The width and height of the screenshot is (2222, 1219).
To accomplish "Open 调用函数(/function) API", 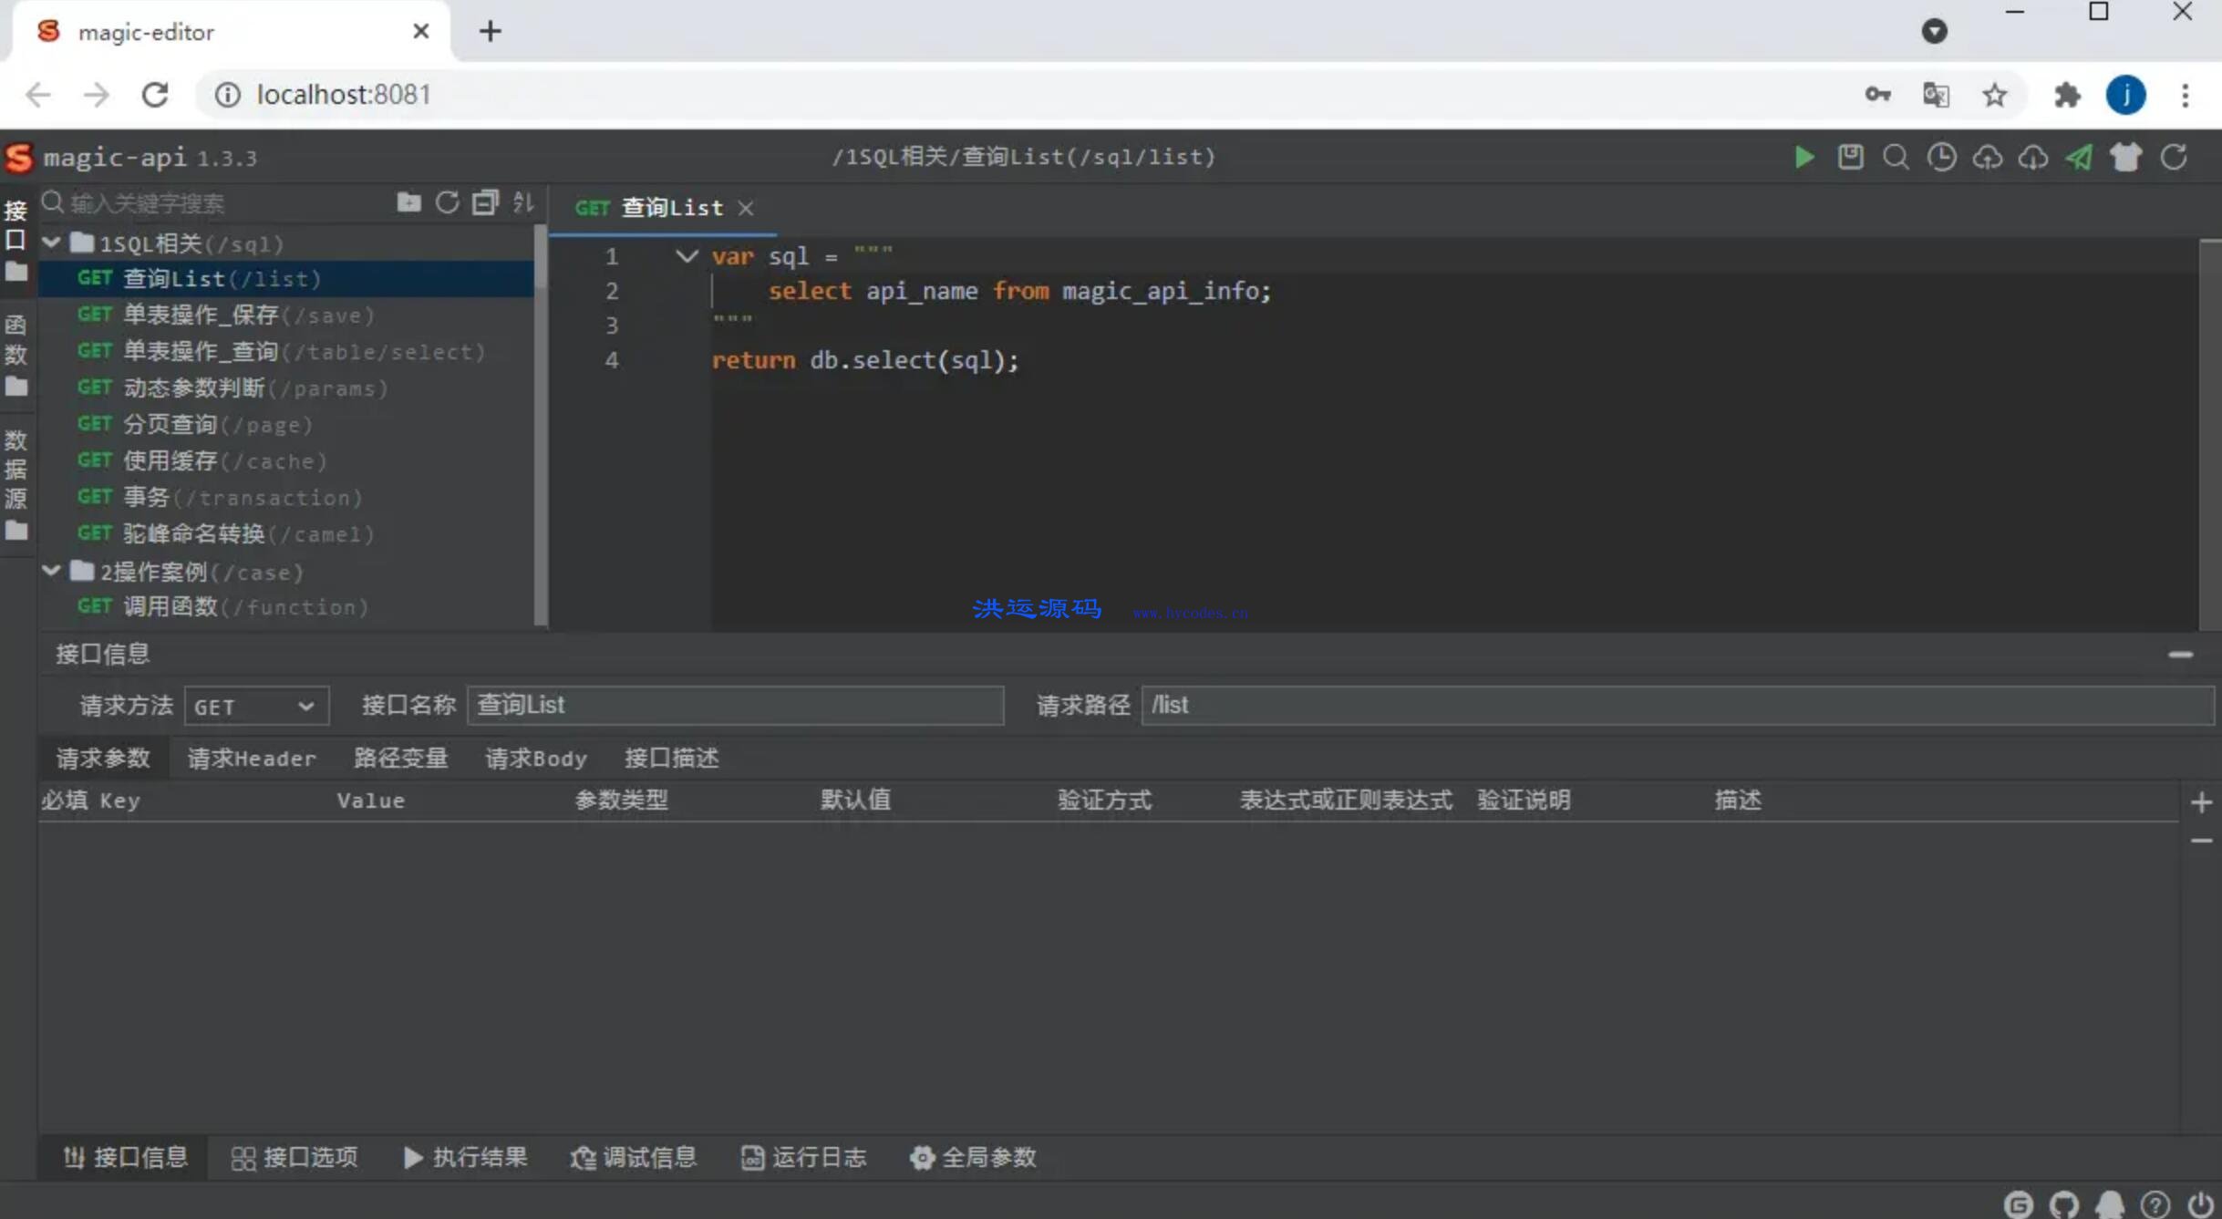I will pos(286,606).
